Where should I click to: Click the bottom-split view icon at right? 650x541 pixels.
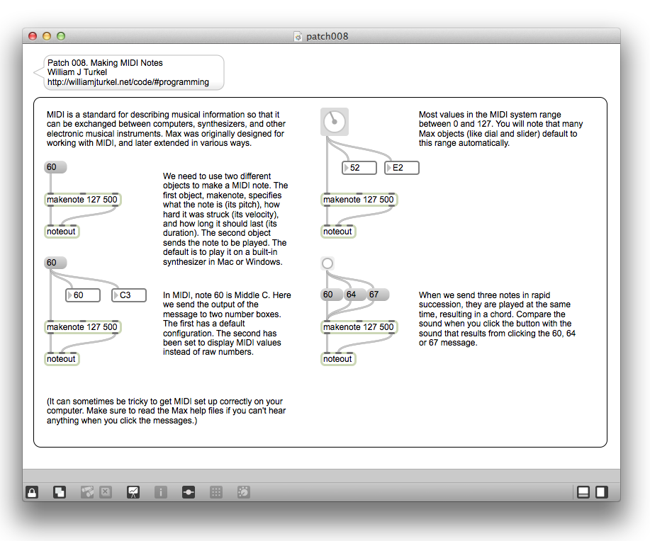pos(583,492)
